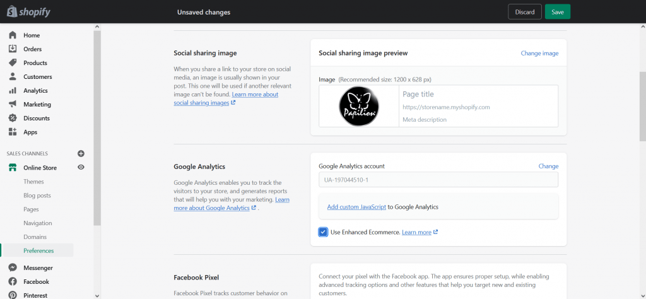Discard unsaved changes
The width and height of the screenshot is (646, 299).
tap(524, 12)
